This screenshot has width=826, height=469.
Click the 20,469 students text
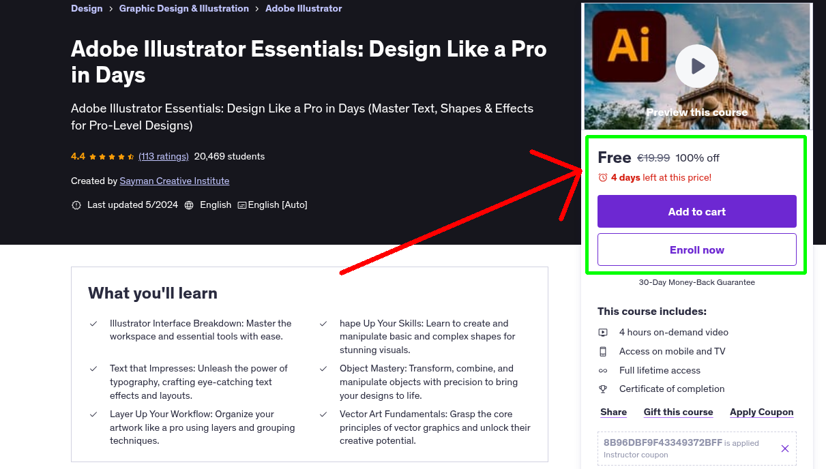tap(229, 156)
